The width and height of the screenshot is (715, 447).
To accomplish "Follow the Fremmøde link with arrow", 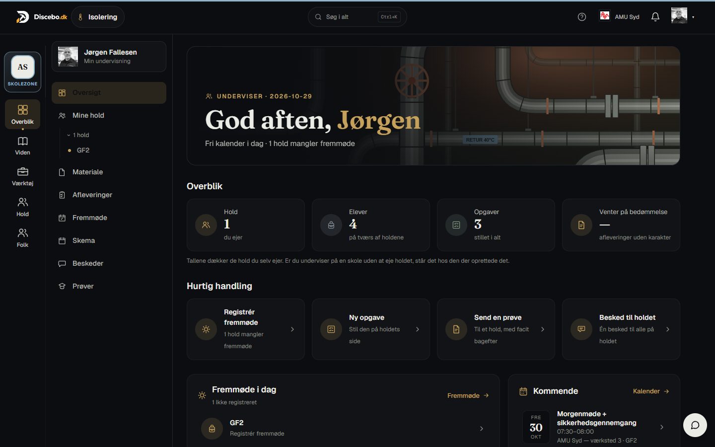I will (468, 395).
